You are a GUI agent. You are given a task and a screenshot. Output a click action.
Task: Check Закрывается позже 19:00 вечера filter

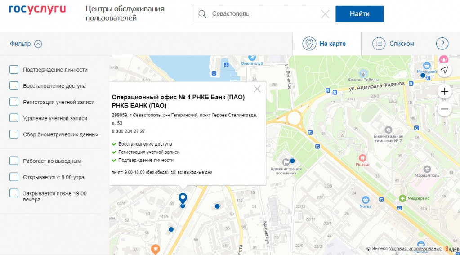click(14, 193)
